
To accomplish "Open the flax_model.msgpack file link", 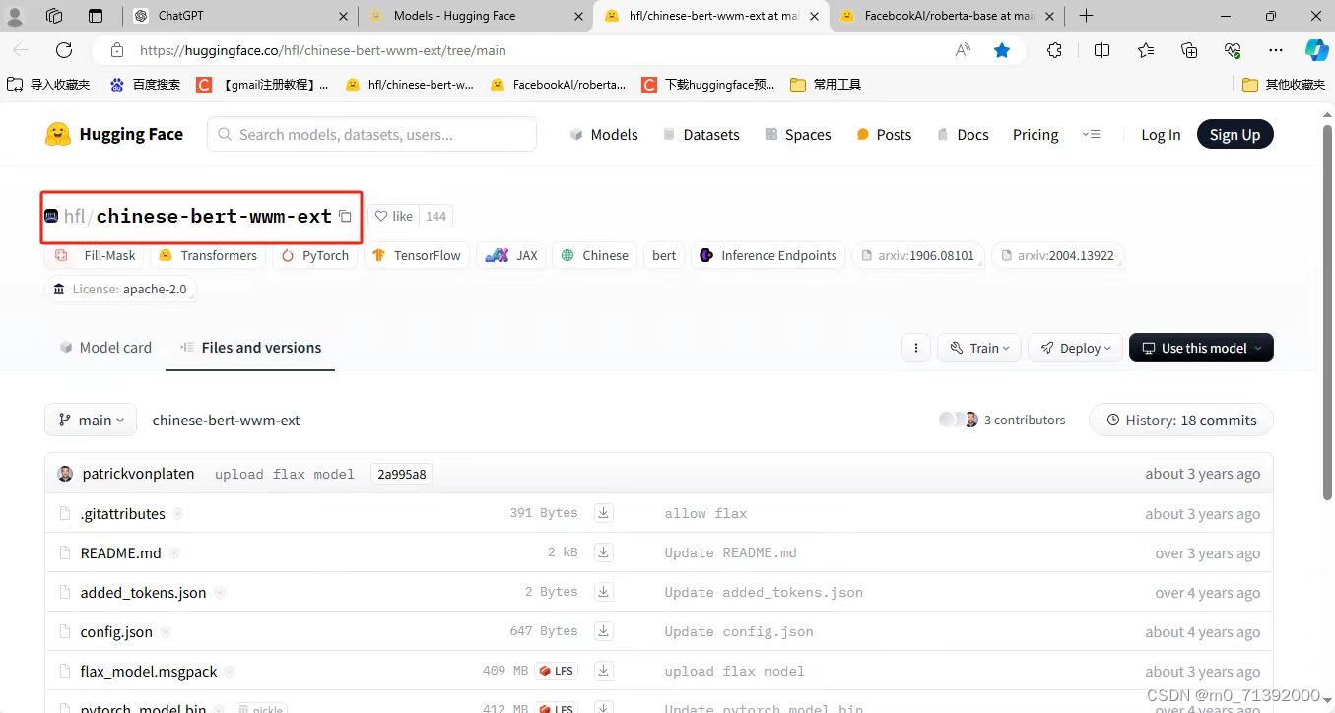I will (149, 671).
